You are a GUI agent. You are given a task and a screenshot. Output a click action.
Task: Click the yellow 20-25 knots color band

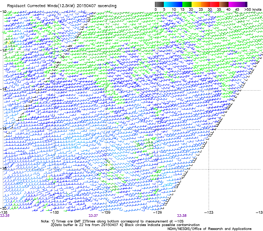pyautogui.click(x=196, y=4)
